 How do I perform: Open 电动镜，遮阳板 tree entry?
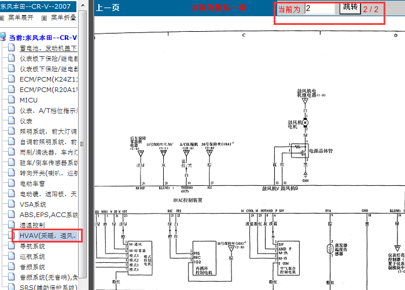[x=49, y=194]
